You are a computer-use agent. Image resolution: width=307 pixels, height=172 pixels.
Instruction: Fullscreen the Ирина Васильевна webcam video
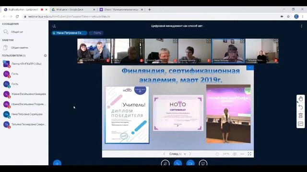(x=209, y=41)
